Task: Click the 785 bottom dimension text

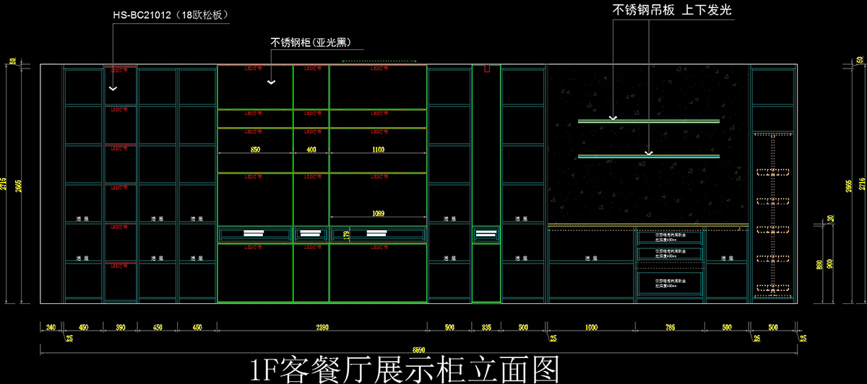Action: pos(670,328)
